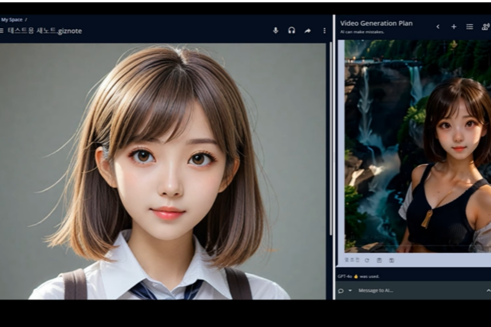Open the chat mode dropdown arrow
This screenshot has width=491, height=327.
coord(350,291)
